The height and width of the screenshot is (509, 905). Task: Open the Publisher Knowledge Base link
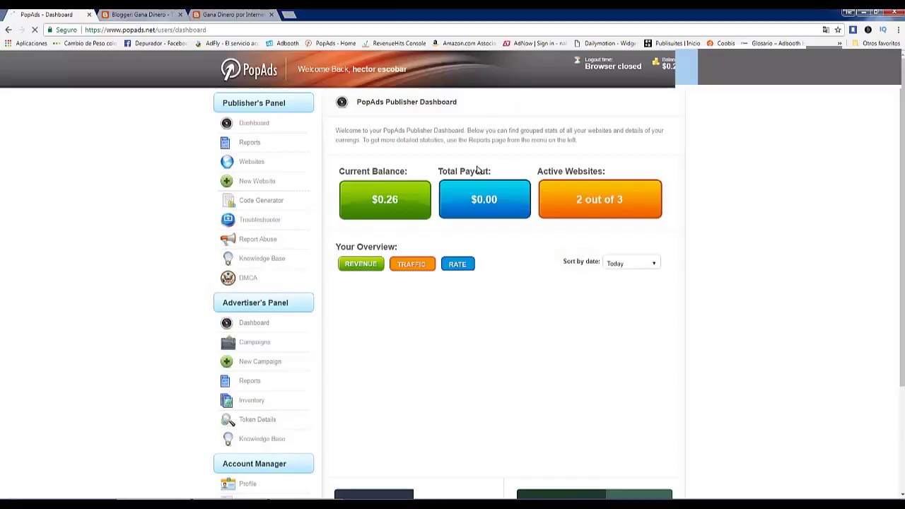(x=262, y=259)
